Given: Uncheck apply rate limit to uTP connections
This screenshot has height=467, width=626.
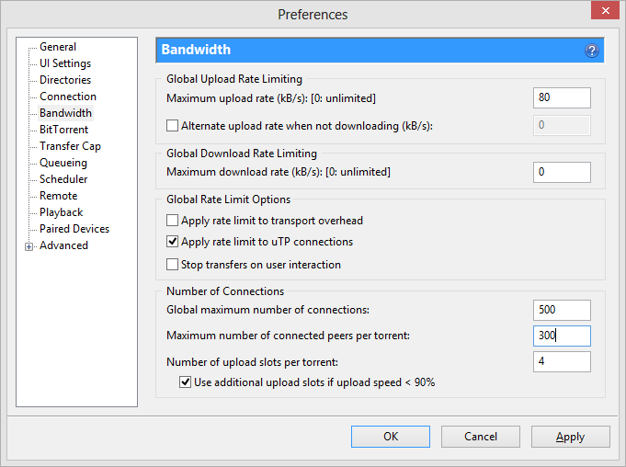Looking at the screenshot, I should (x=172, y=243).
